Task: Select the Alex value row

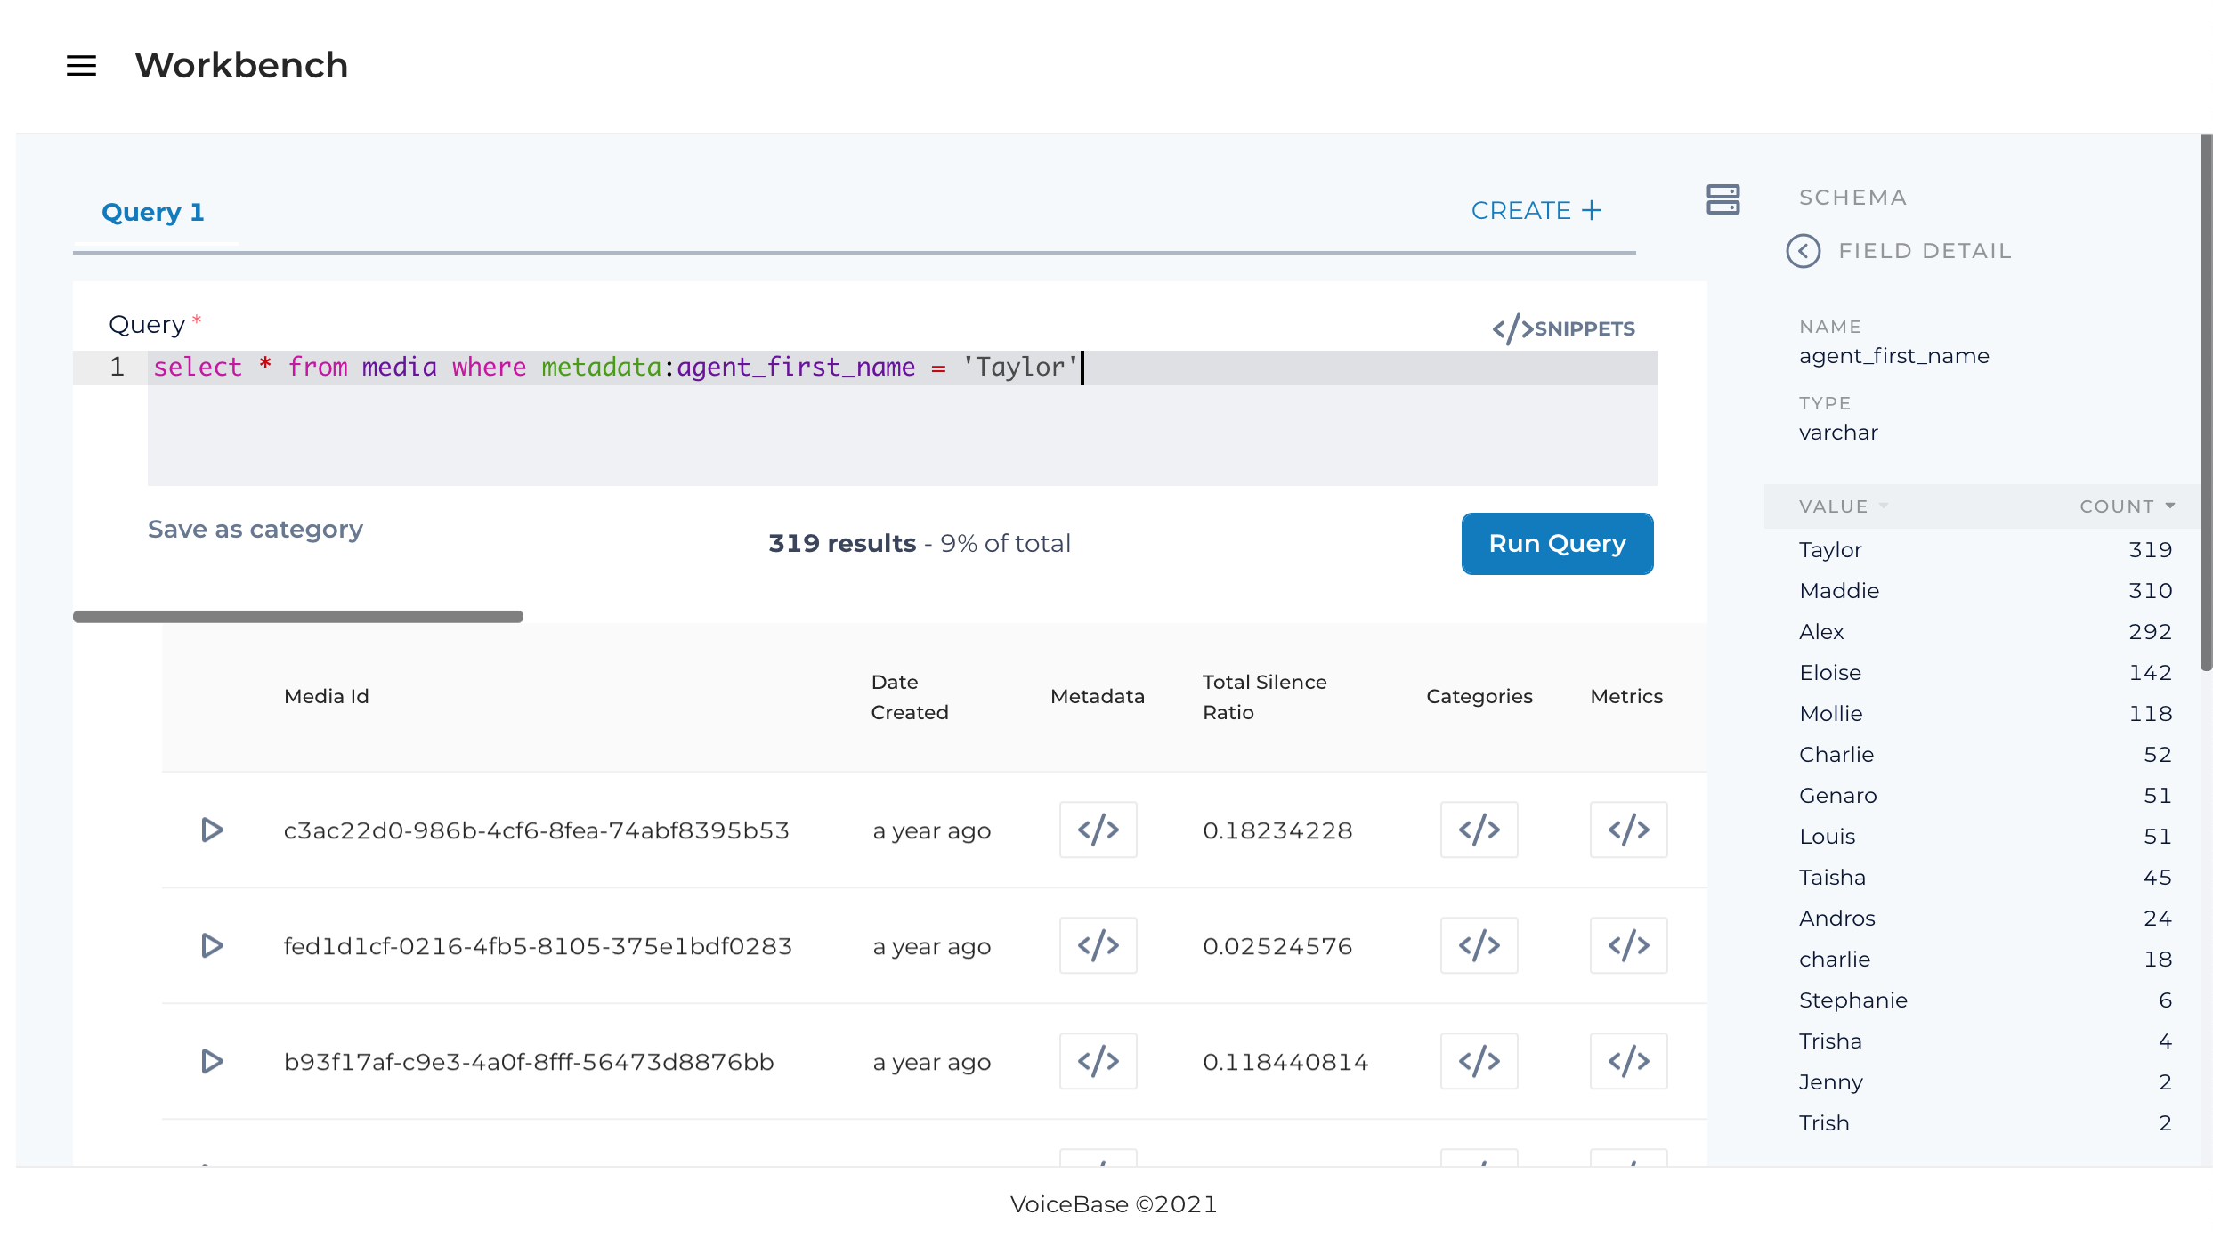Action: click(1985, 632)
